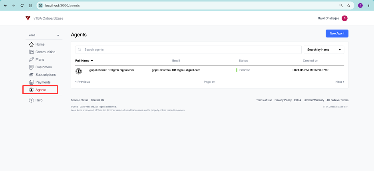This screenshot has height=171, width=374.
Task: Open the zoom magnifier icon in address bar
Action: click(341, 6)
